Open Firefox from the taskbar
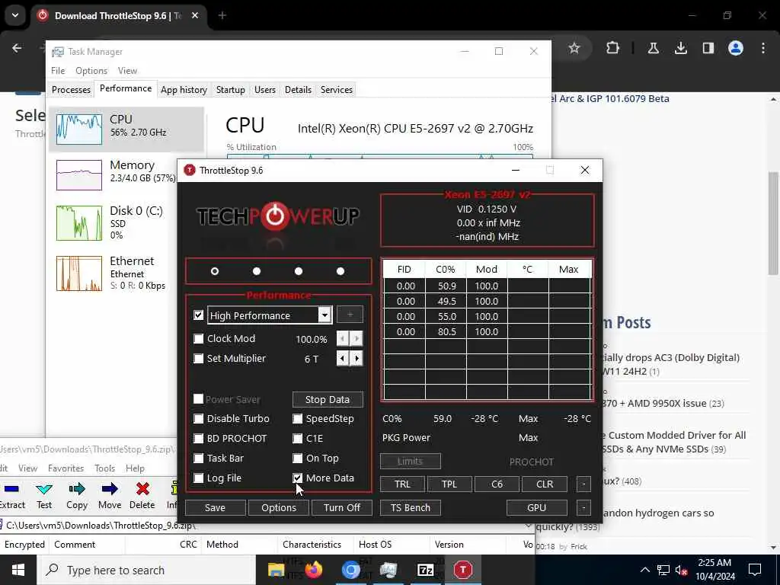This screenshot has height=585, width=780. (313, 570)
